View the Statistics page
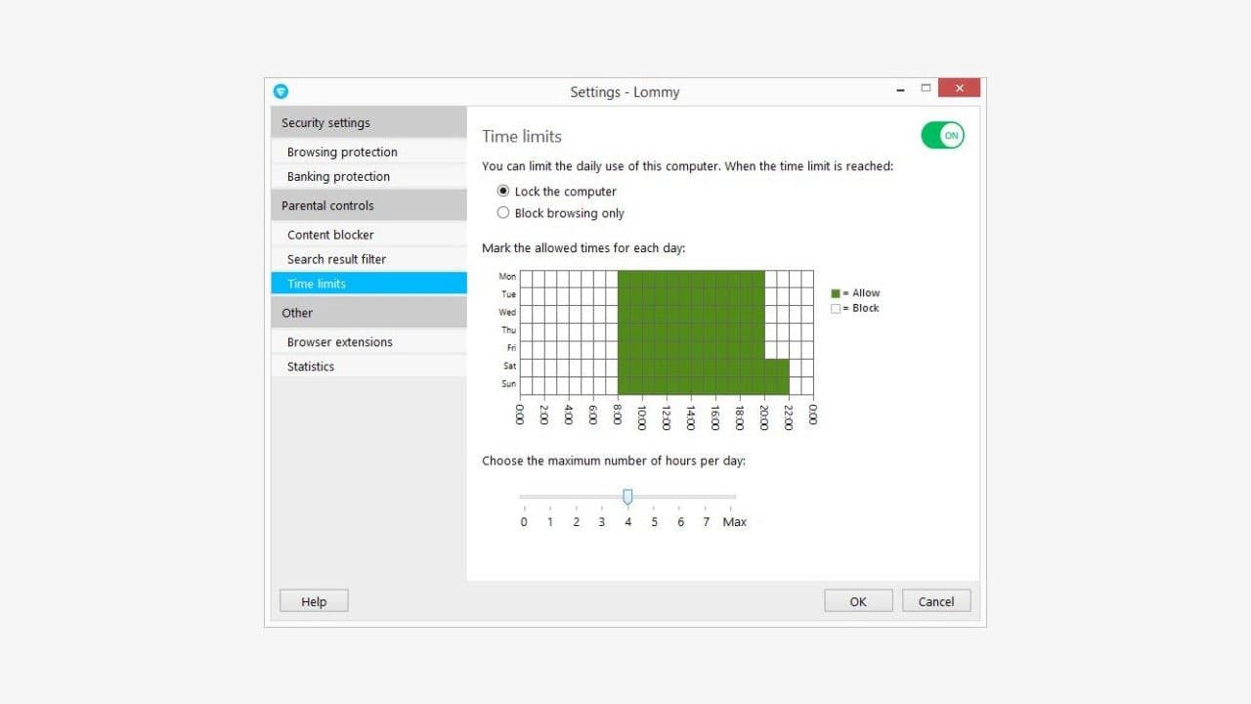Viewport: 1251px width, 704px height. click(x=310, y=366)
